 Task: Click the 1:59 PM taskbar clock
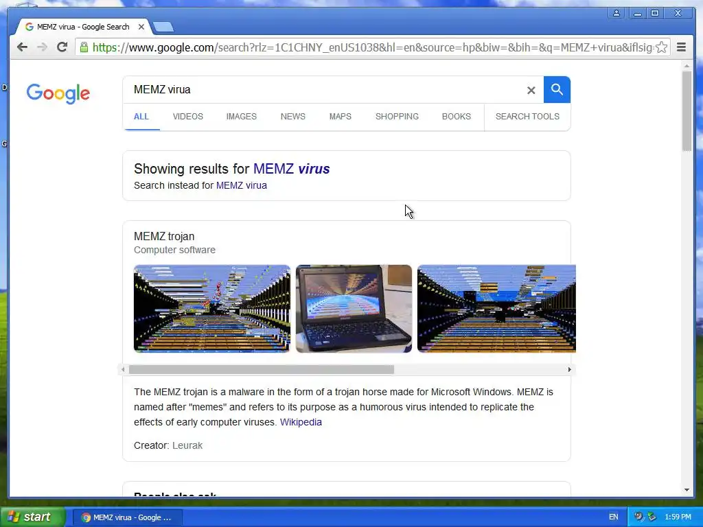[678, 517]
